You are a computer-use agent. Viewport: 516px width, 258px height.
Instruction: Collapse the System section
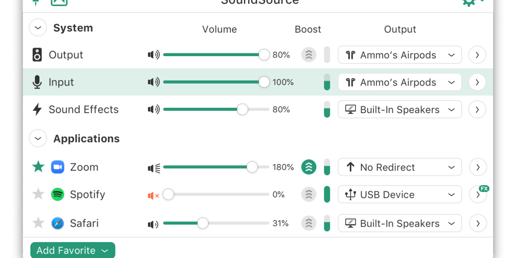(38, 28)
